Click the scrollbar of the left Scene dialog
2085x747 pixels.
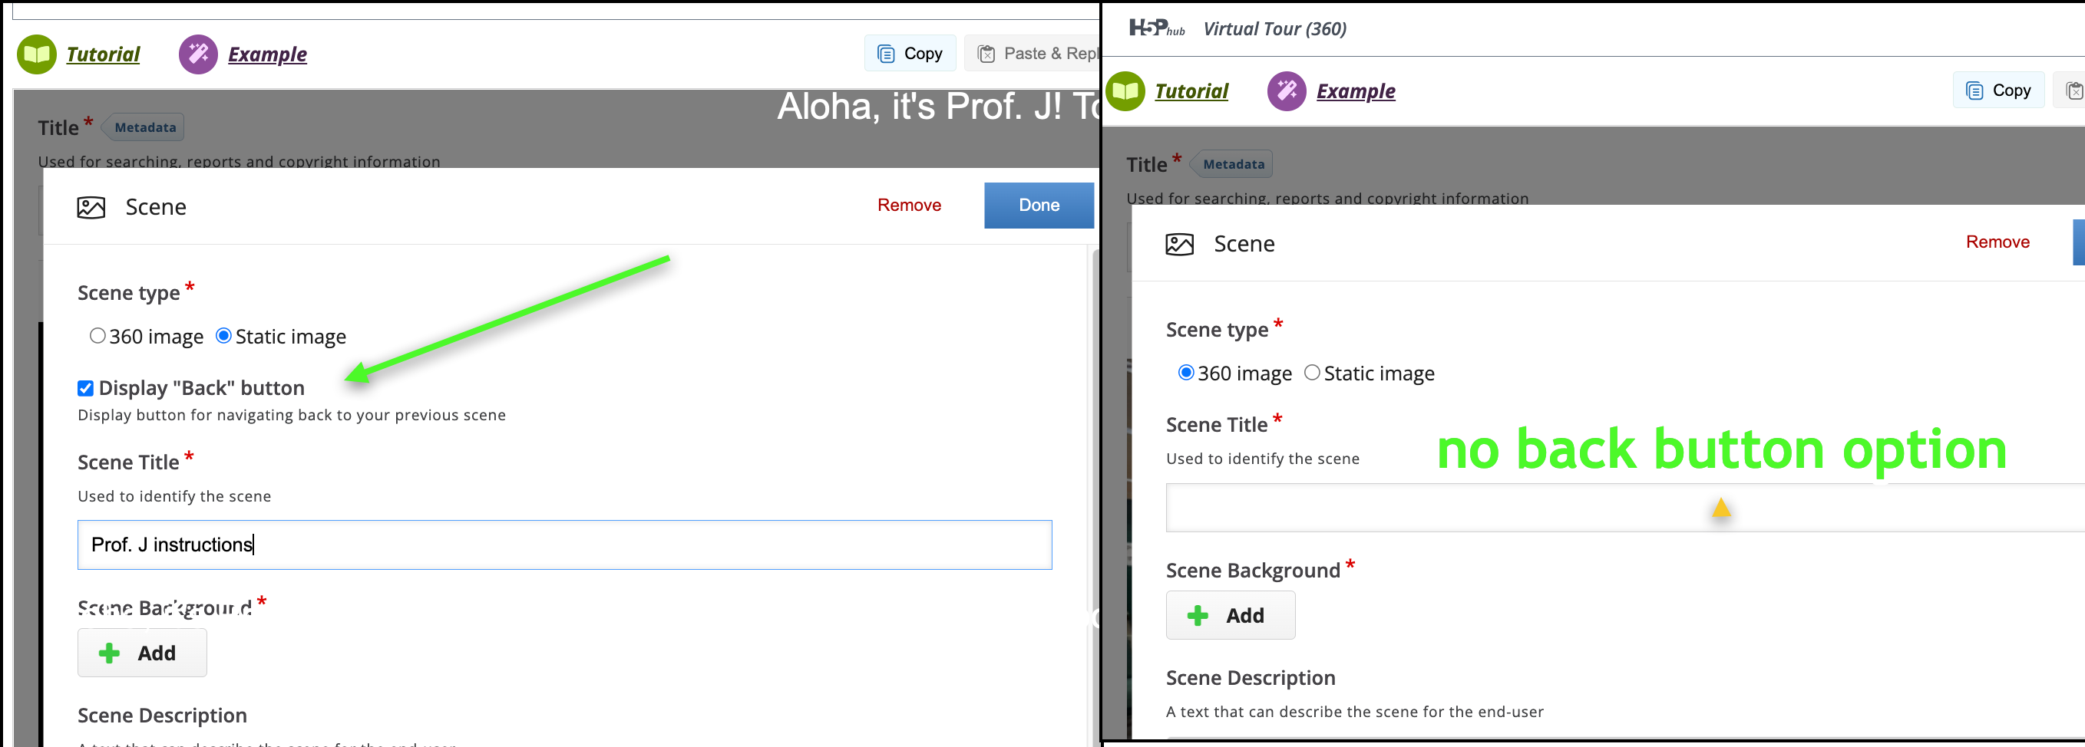pyautogui.click(x=1095, y=497)
